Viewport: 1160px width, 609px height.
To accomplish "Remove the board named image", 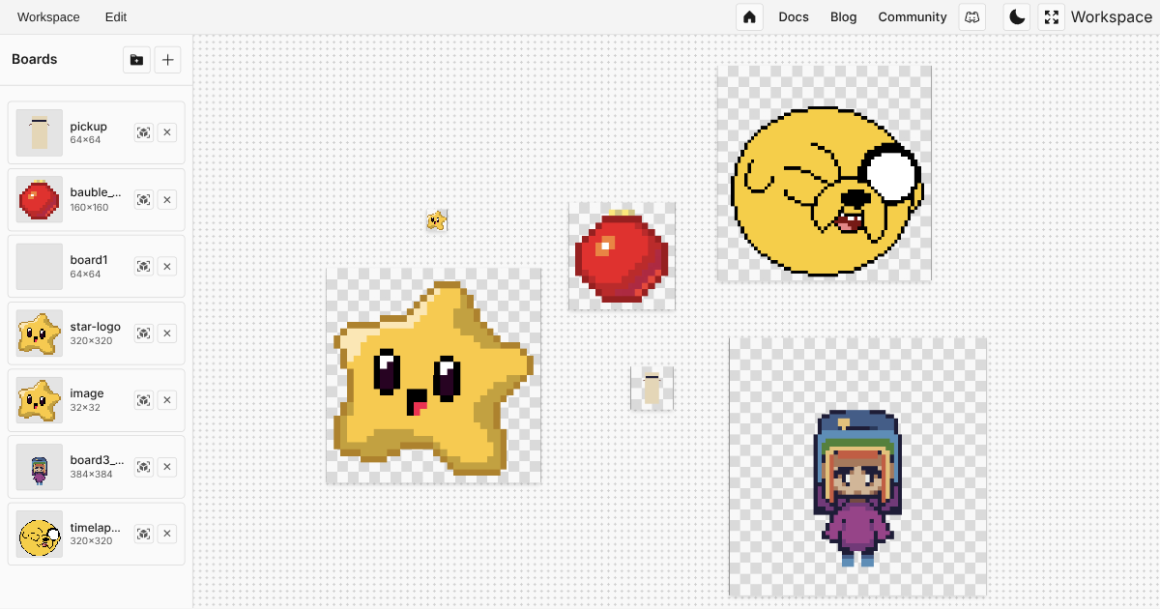I will [x=167, y=399].
